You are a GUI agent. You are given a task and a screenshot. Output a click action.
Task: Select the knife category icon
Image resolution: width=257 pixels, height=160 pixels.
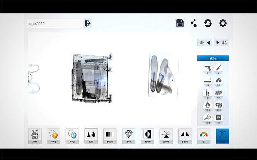click(219, 69)
